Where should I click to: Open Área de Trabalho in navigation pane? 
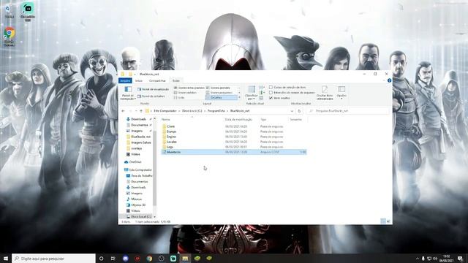pos(141,176)
